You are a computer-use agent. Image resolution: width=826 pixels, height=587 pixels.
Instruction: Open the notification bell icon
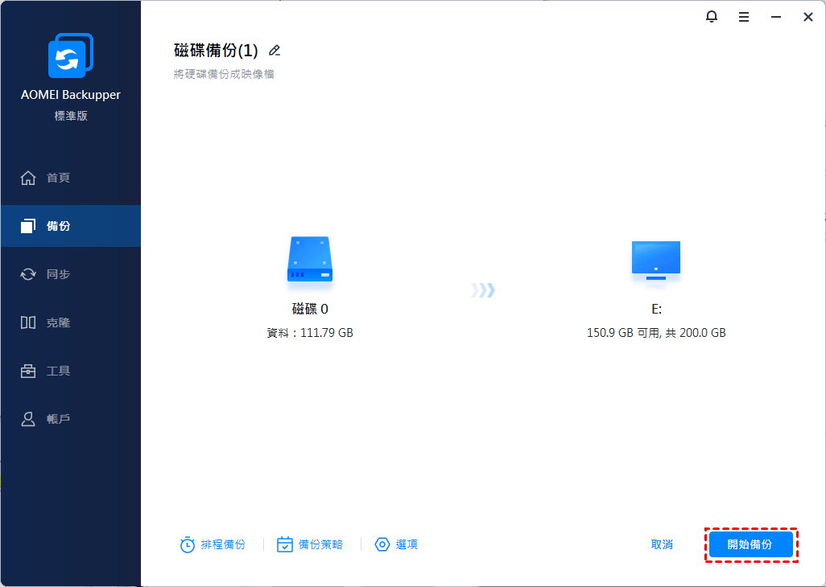(711, 17)
